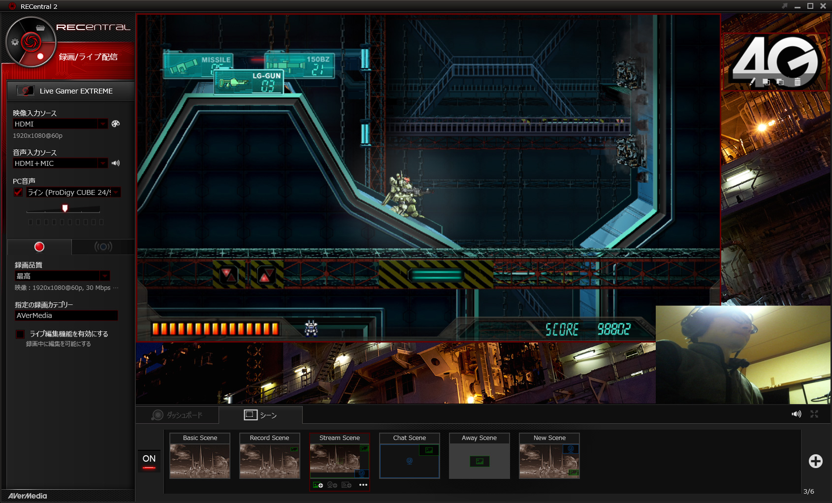Mute preview audio with the bottom-bar speaker icon
Viewport: 832px width, 503px height.
pos(797,414)
